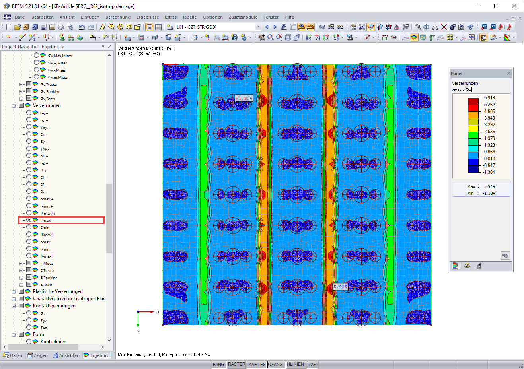
Task: Click the red X delete icon in toolbar
Action: coord(444,27)
